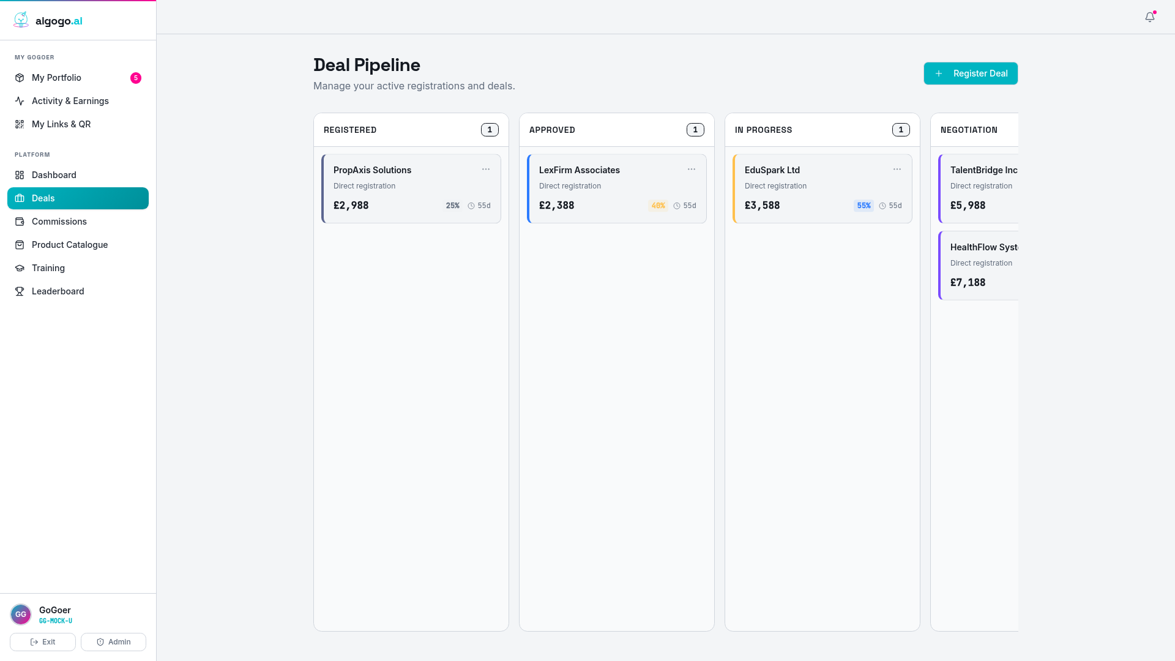1175x661 pixels.
Task: Open Product Catalogue
Action: [x=78, y=245]
